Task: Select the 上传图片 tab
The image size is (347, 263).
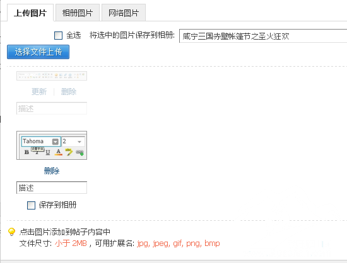Action: point(30,13)
